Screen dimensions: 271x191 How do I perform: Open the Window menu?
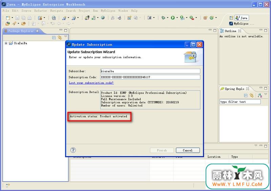pos(123,11)
